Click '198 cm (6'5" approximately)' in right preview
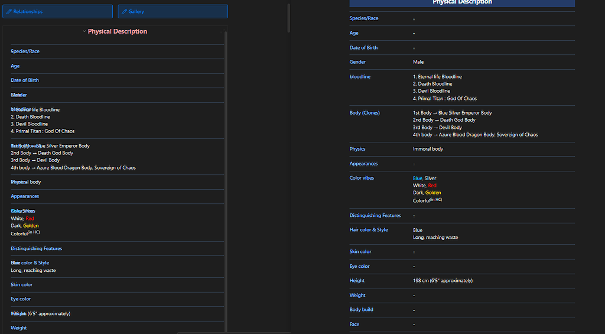 (443, 281)
